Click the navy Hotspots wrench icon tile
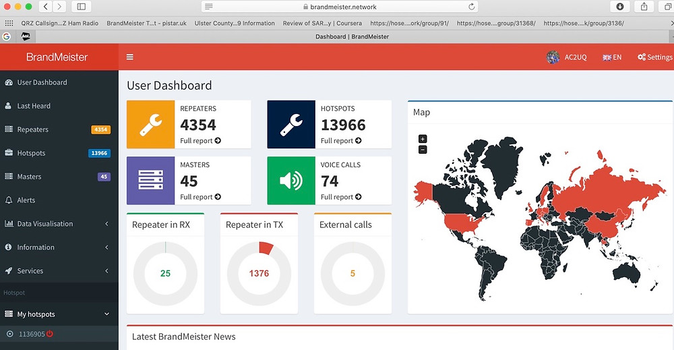 click(x=291, y=124)
